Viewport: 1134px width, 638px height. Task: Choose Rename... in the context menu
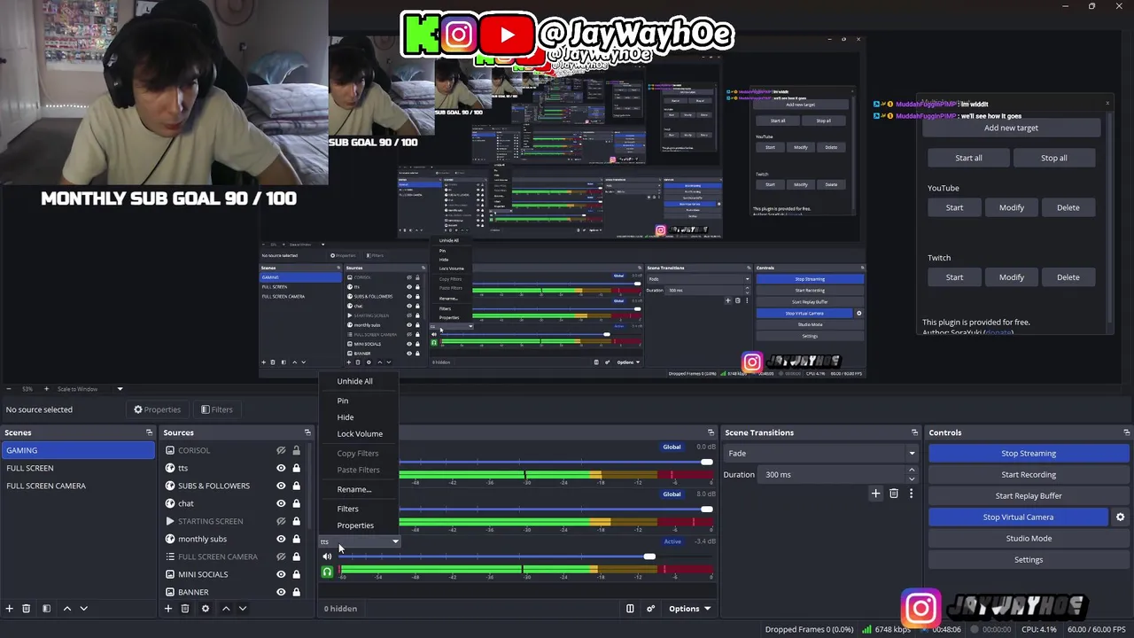tap(353, 489)
